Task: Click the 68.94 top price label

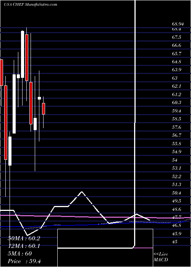Action: [178, 24]
